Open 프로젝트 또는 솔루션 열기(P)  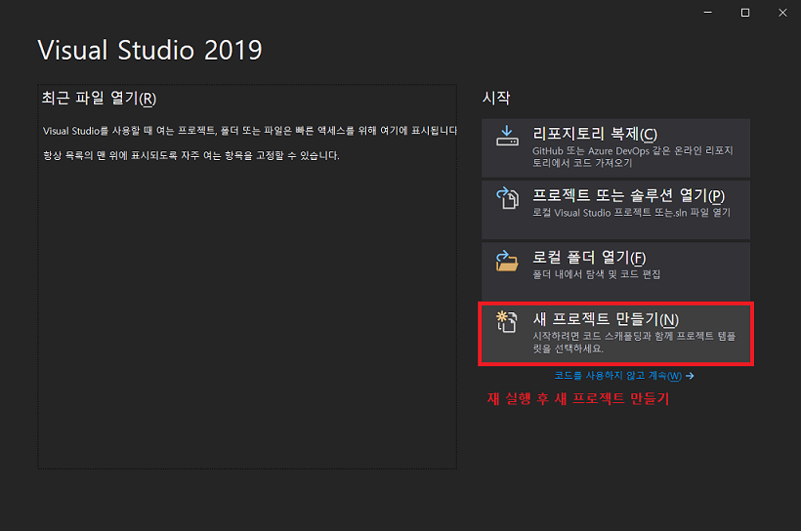tap(615, 210)
